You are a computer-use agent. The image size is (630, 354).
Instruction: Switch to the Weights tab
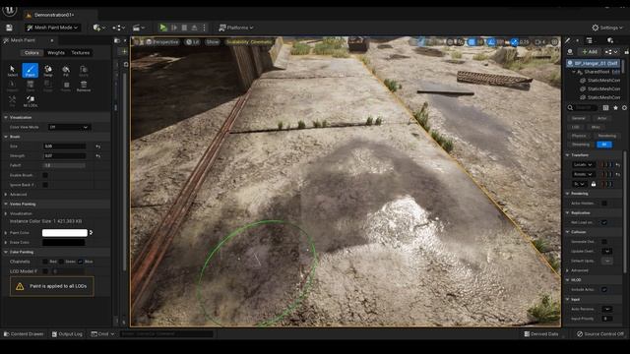coord(56,53)
